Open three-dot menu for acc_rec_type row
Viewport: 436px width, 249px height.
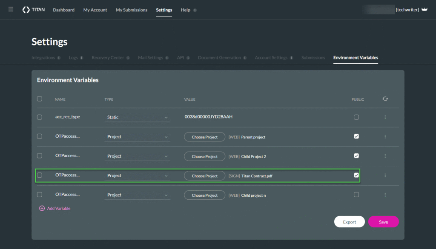[x=385, y=117]
